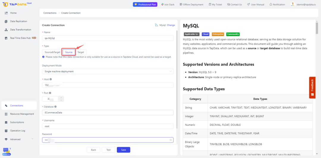Show password with the eye icon
This screenshot has height=158, width=321.
[171, 140]
